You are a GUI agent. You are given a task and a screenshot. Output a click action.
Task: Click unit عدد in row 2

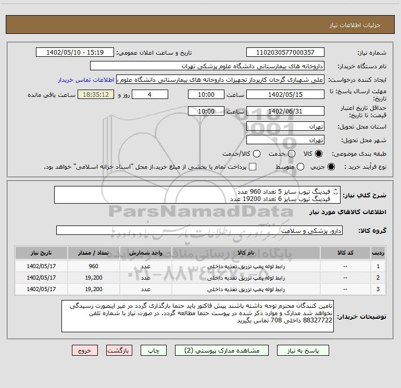coord(145,278)
